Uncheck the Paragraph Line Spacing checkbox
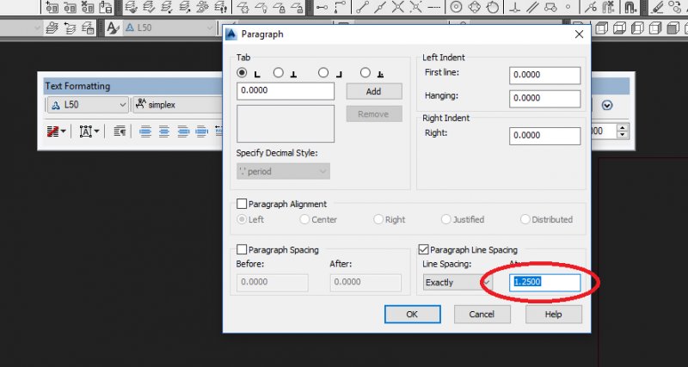The height and width of the screenshot is (367, 688). click(423, 249)
